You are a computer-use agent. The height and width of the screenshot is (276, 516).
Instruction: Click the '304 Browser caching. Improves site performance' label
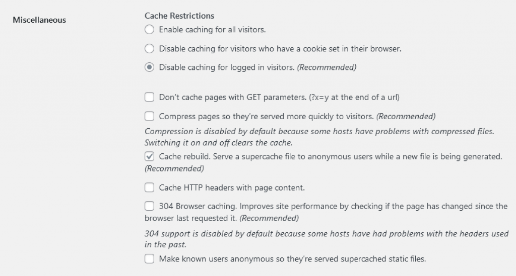(x=326, y=212)
